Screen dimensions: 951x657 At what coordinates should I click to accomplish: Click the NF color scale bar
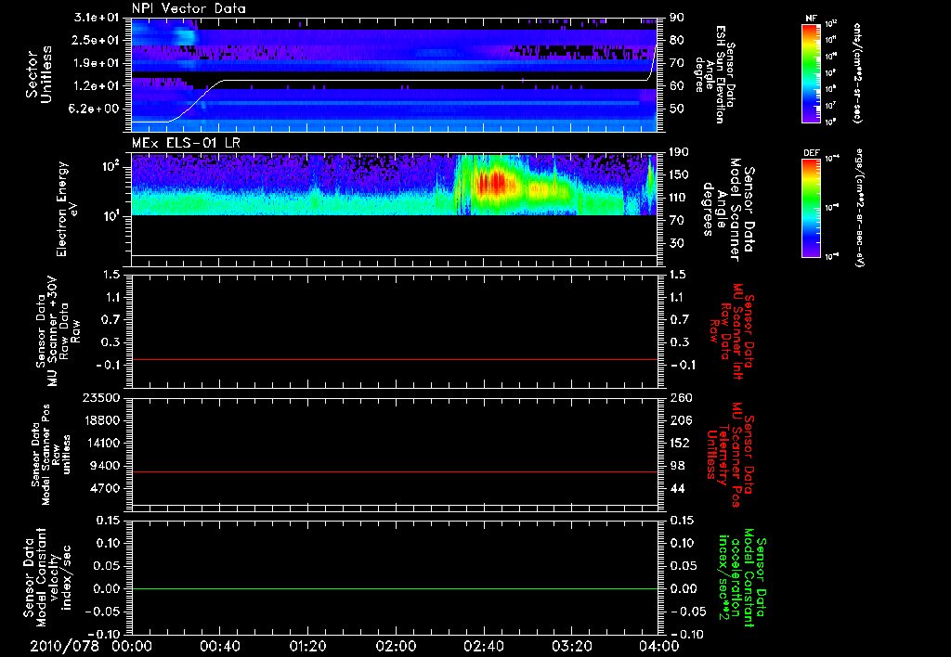pyautogui.click(x=811, y=72)
